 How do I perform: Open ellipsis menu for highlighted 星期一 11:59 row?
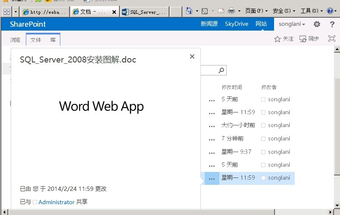[x=212, y=178]
